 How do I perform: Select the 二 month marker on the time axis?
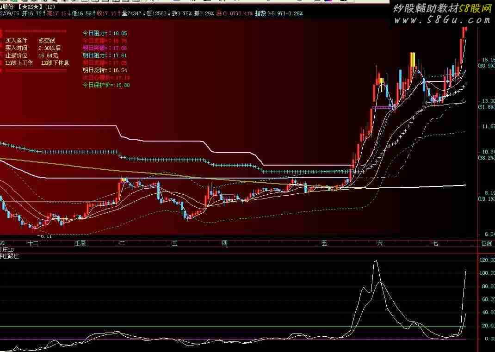122,243
